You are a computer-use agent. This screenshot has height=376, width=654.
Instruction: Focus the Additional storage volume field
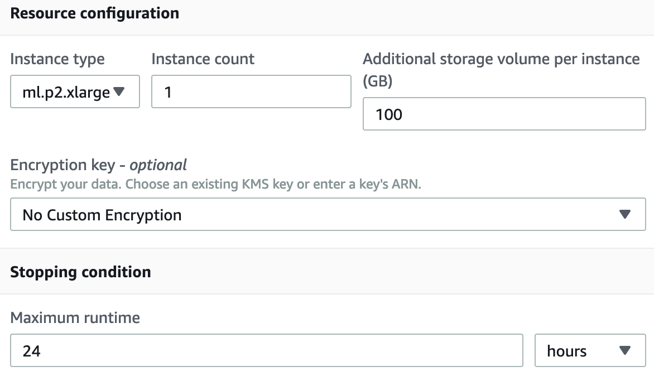tap(504, 114)
